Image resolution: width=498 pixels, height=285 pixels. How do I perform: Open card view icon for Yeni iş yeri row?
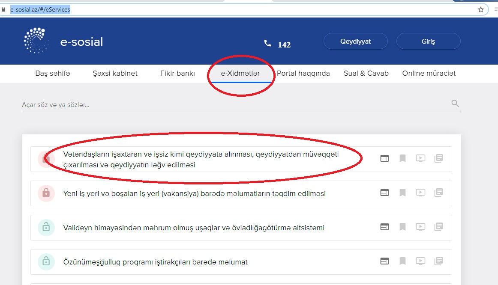pyautogui.click(x=385, y=193)
